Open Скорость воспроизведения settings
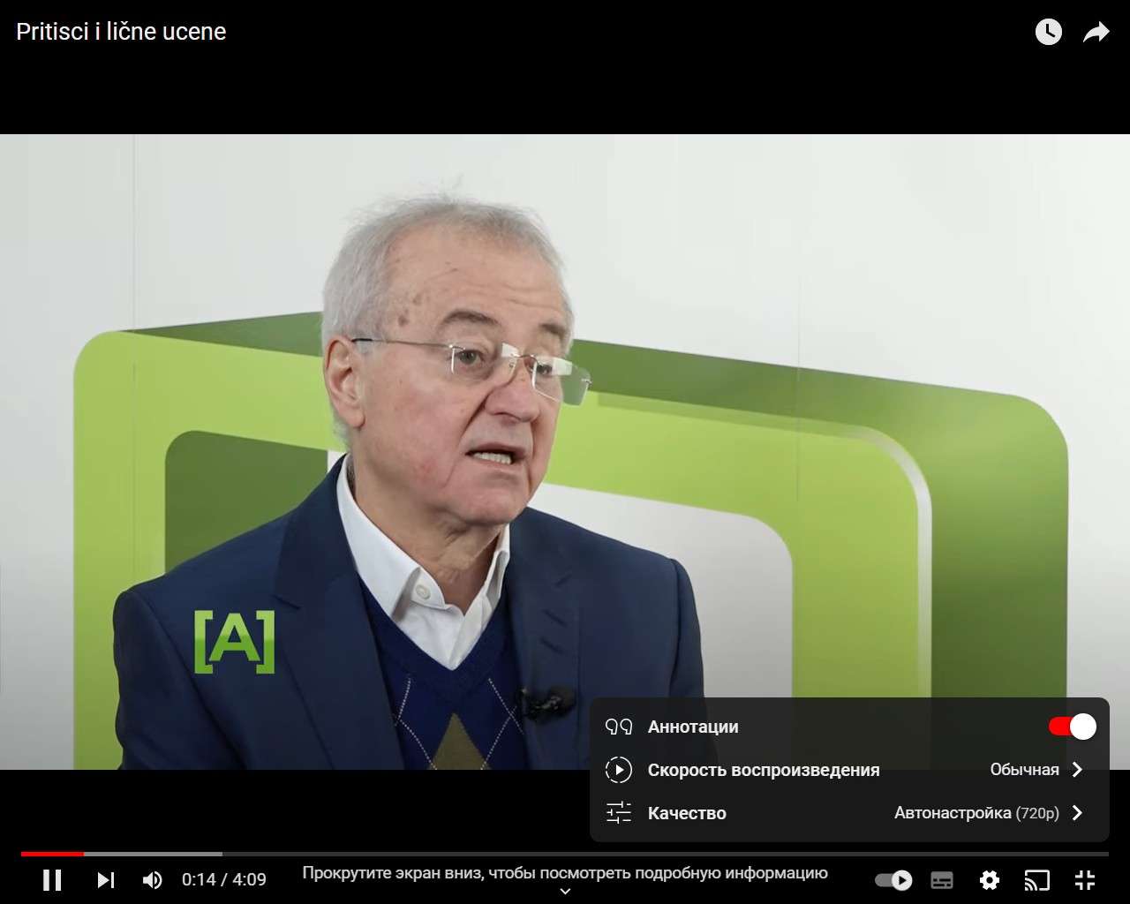 coord(849,770)
